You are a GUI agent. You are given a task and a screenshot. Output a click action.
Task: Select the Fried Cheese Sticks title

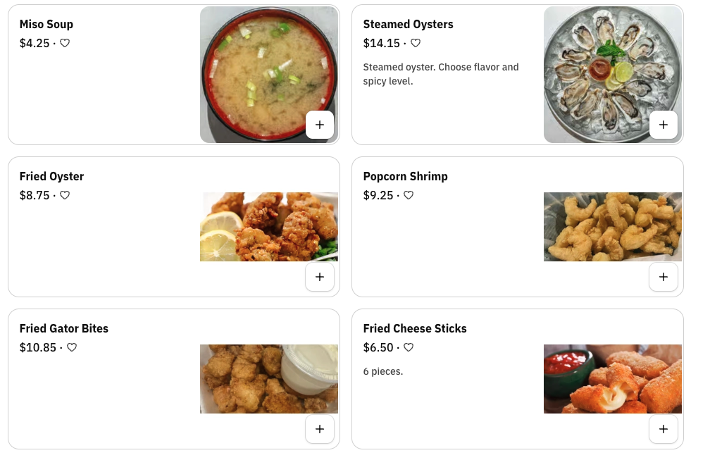pos(415,328)
